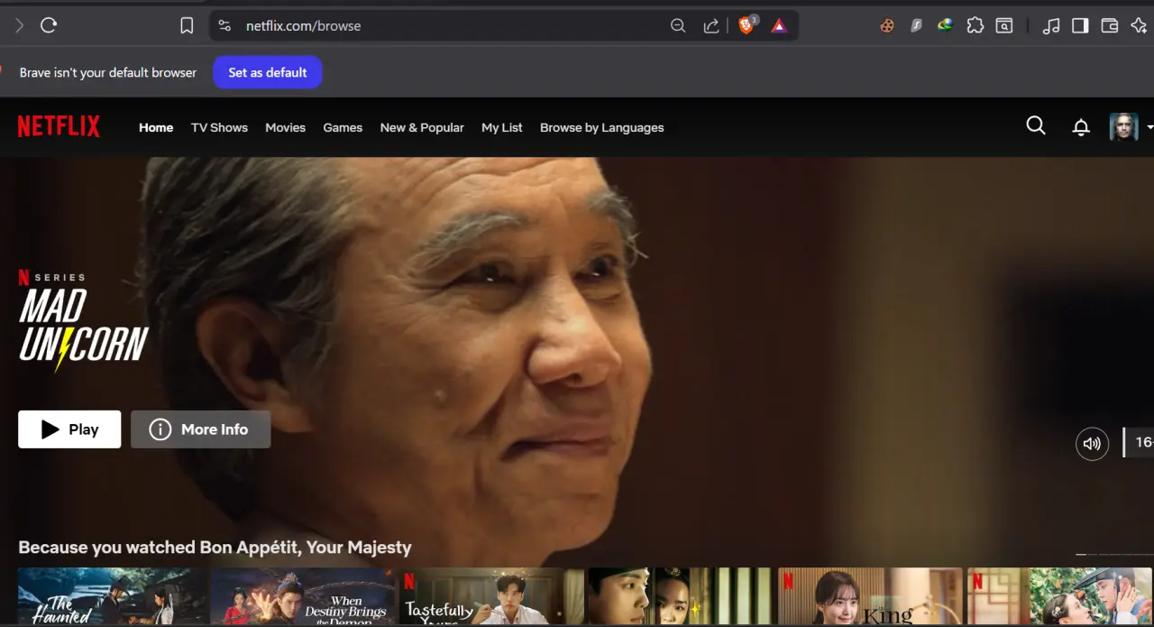
Task: Open Netflix notifications bell
Action: coord(1081,127)
